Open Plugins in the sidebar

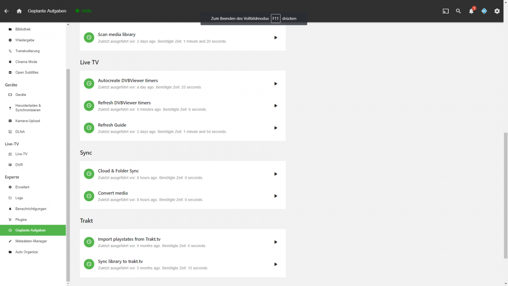click(33, 219)
